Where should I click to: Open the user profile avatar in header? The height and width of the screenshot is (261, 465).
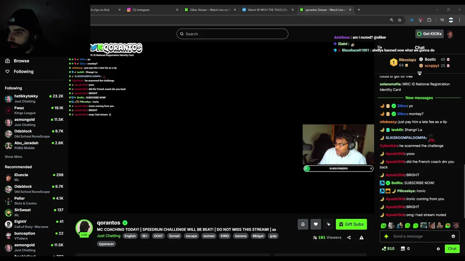click(x=450, y=34)
